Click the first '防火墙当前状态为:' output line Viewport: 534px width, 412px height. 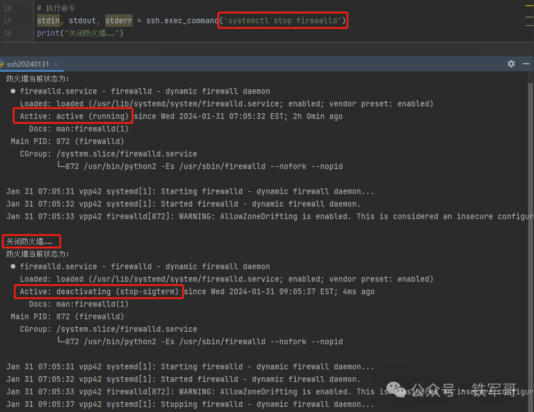click(38, 79)
